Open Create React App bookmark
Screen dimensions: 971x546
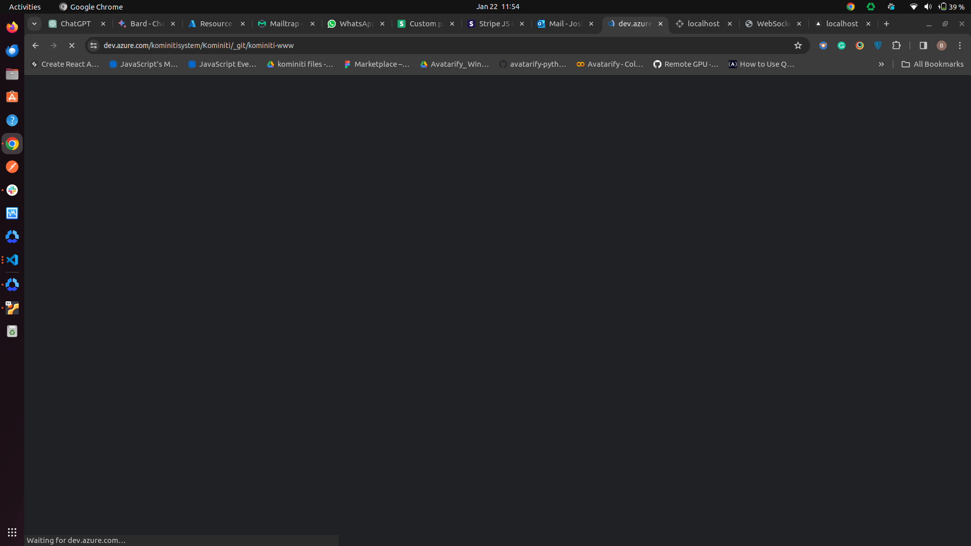pyautogui.click(x=65, y=64)
